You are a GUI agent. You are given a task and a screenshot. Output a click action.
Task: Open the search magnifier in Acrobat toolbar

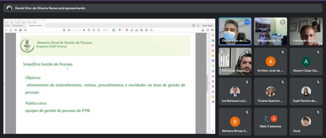coord(25,30)
